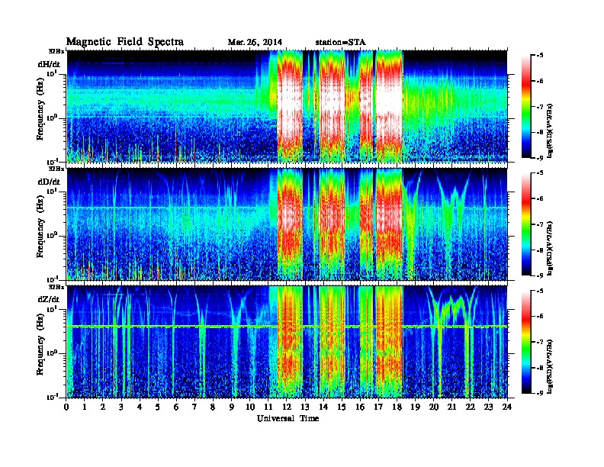604x467 pixels.
Task: Click the dZ/dt panel color bar
Action: pos(526,342)
